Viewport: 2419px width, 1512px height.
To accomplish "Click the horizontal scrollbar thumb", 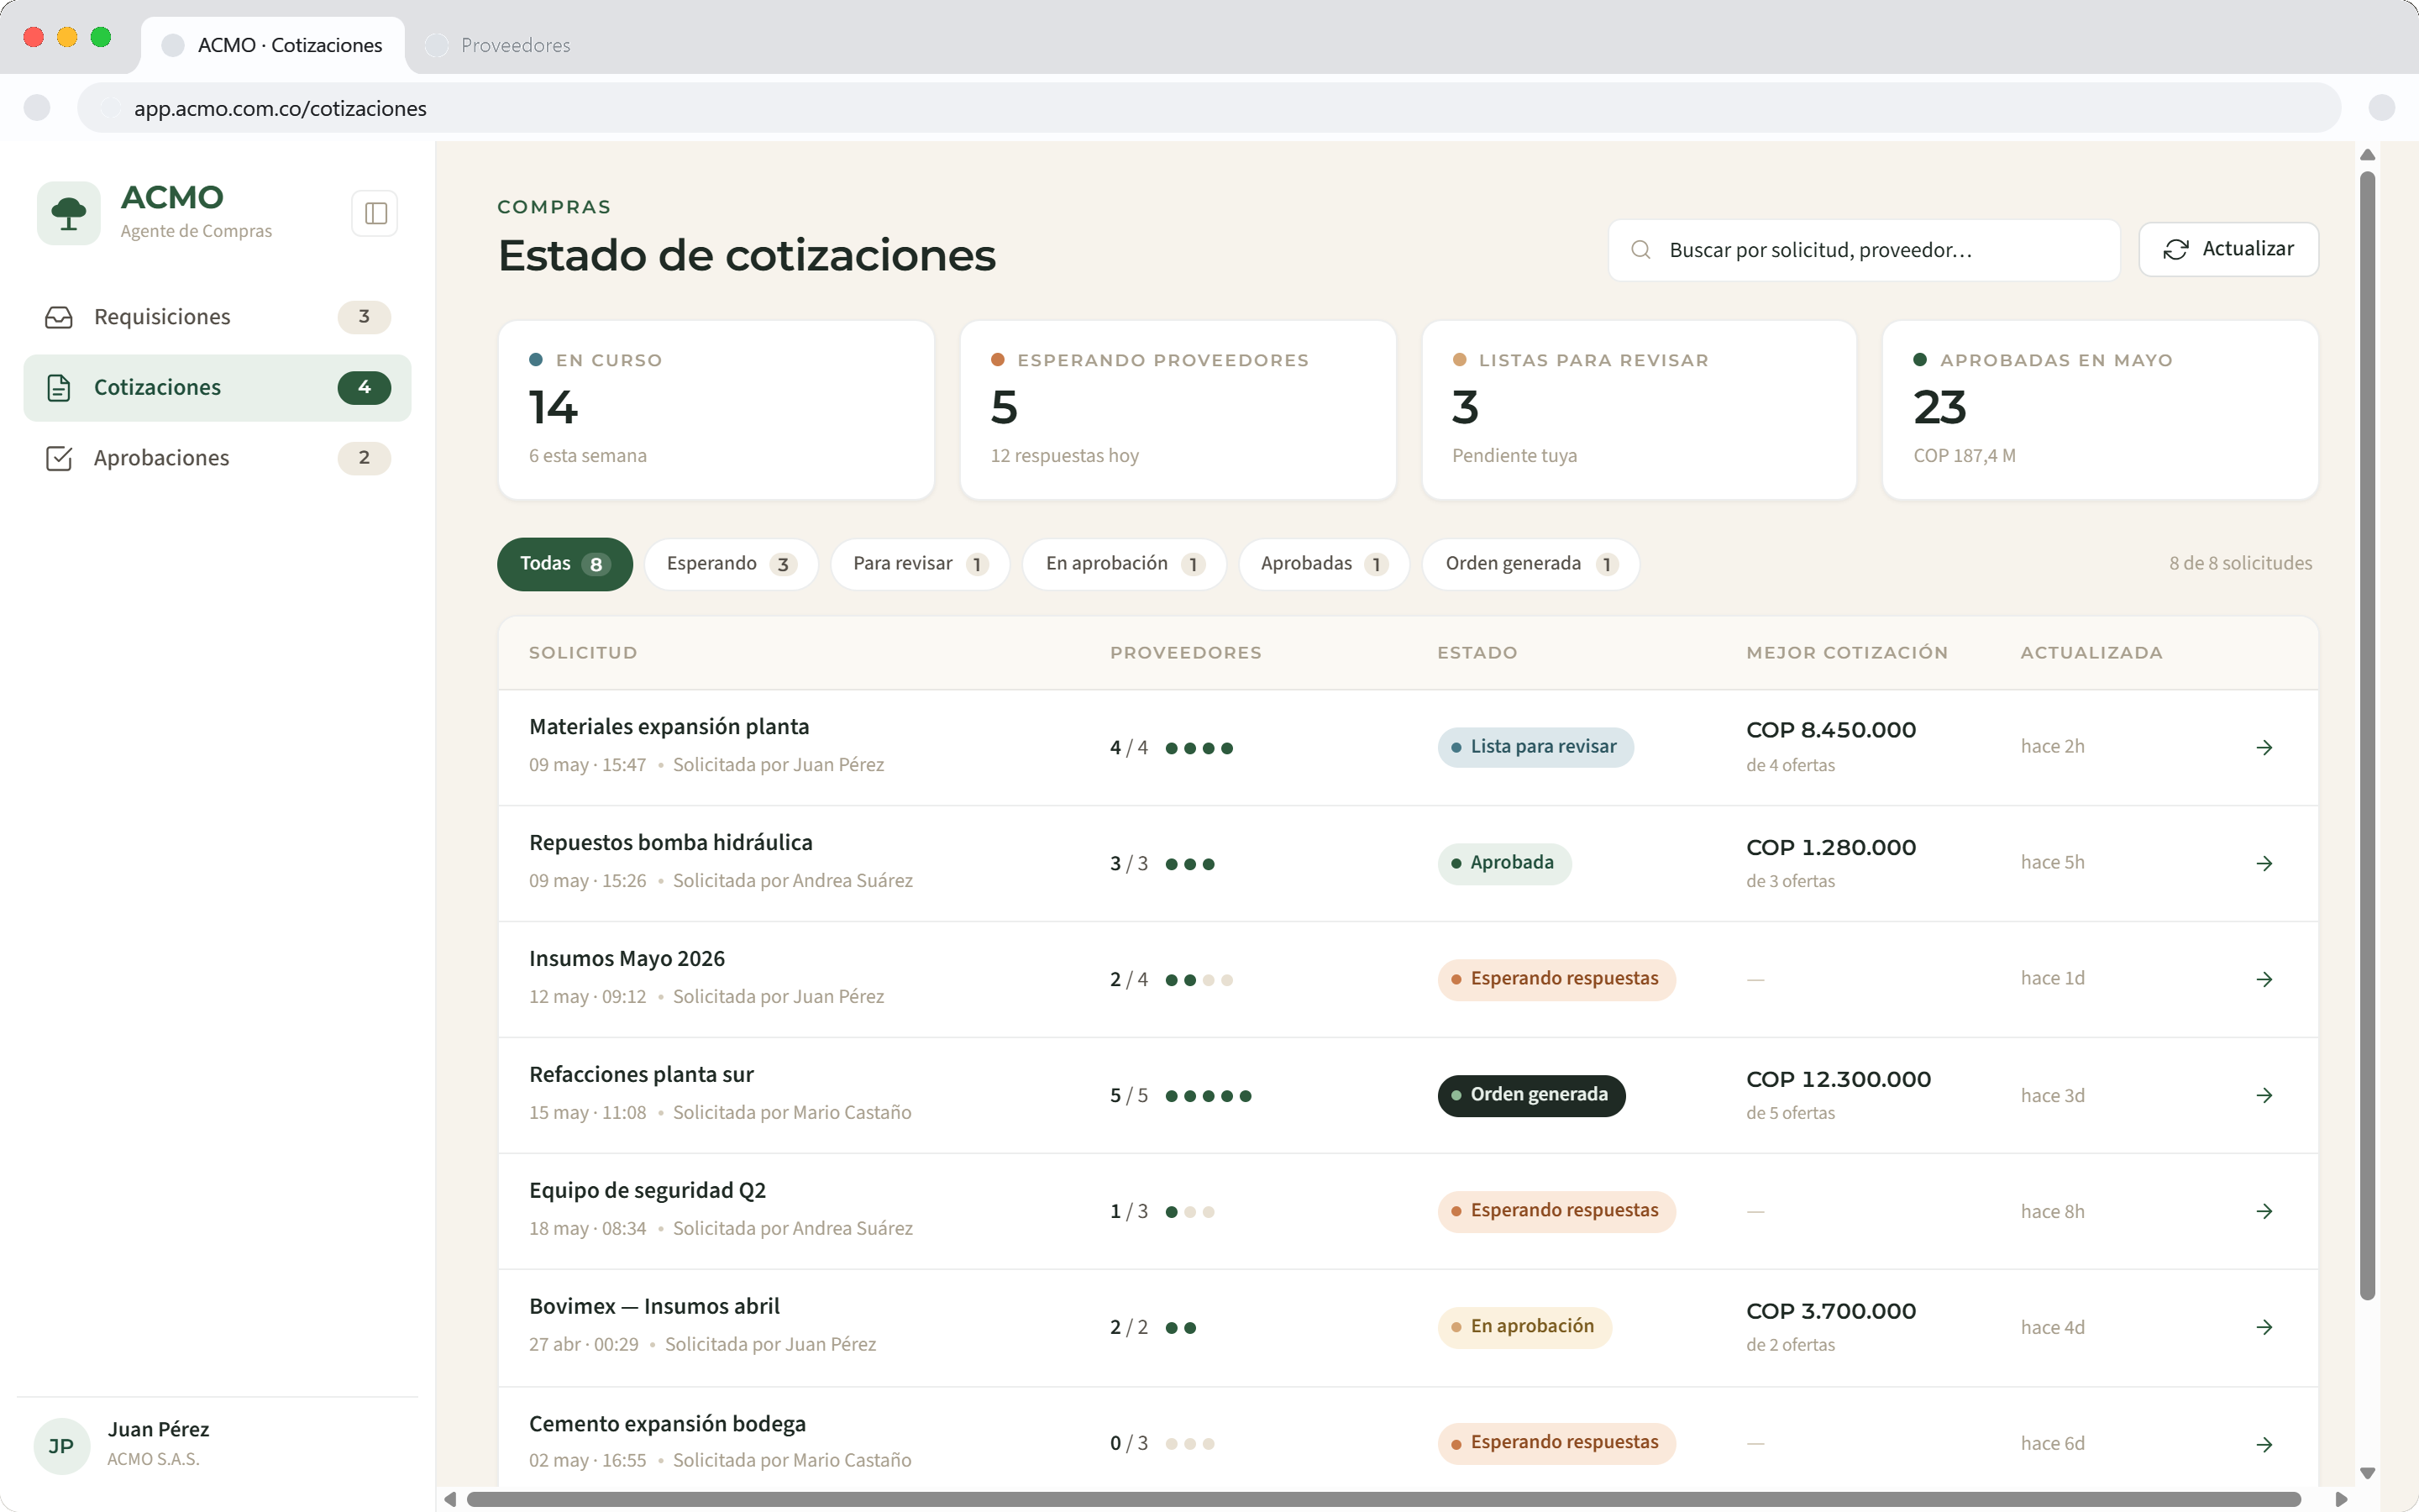I will [1383, 1499].
